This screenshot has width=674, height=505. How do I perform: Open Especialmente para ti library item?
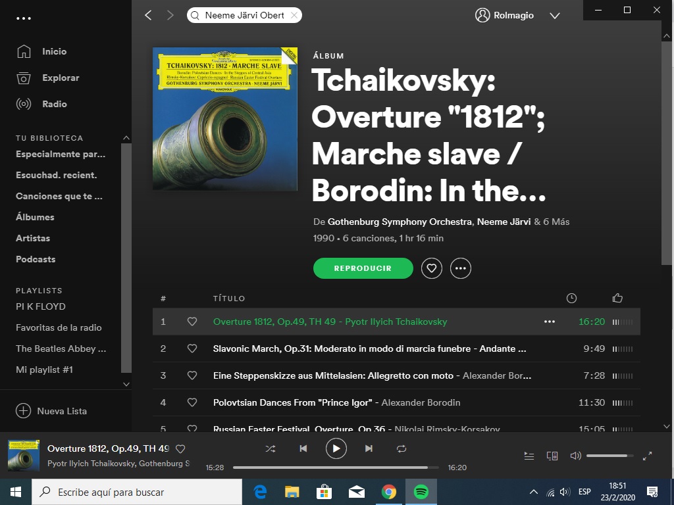pyautogui.click(x=61, y=154)
